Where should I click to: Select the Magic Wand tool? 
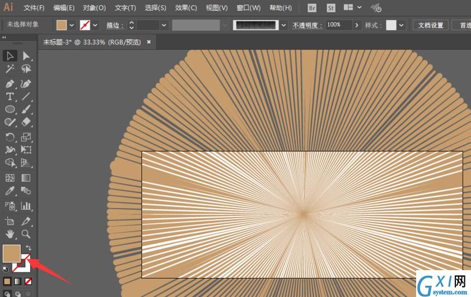(x=10, y=69)
